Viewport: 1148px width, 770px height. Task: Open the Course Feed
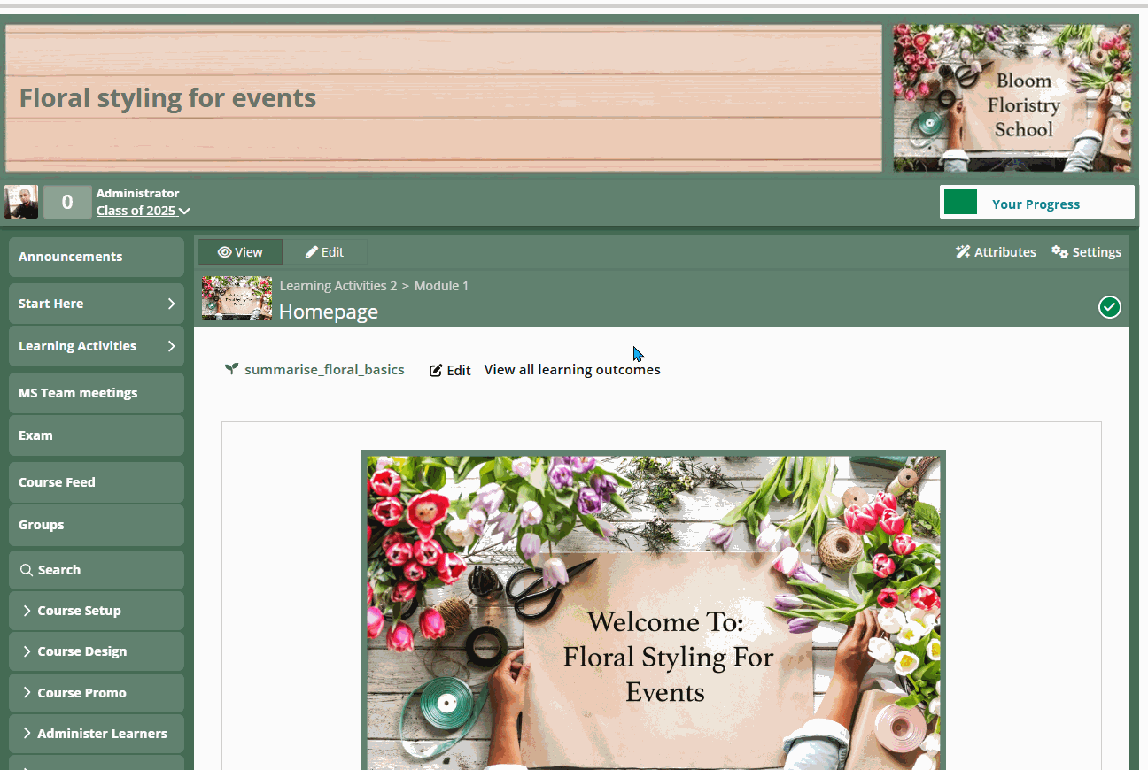(x=97, y=482)
